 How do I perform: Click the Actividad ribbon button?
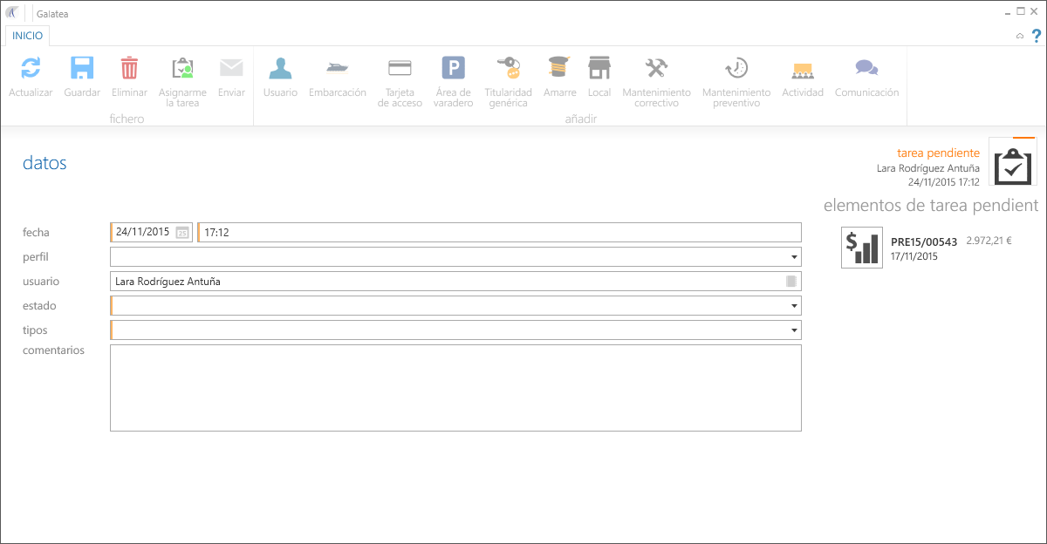pyautogui.click(x=802, y=70)
